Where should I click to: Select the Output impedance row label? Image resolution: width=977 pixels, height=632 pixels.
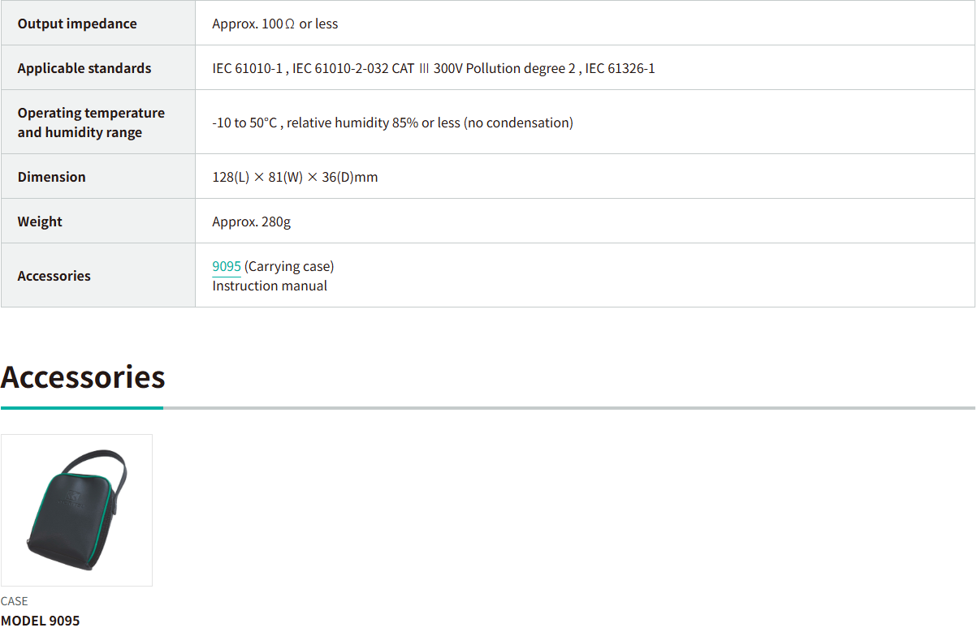point(77,24)
